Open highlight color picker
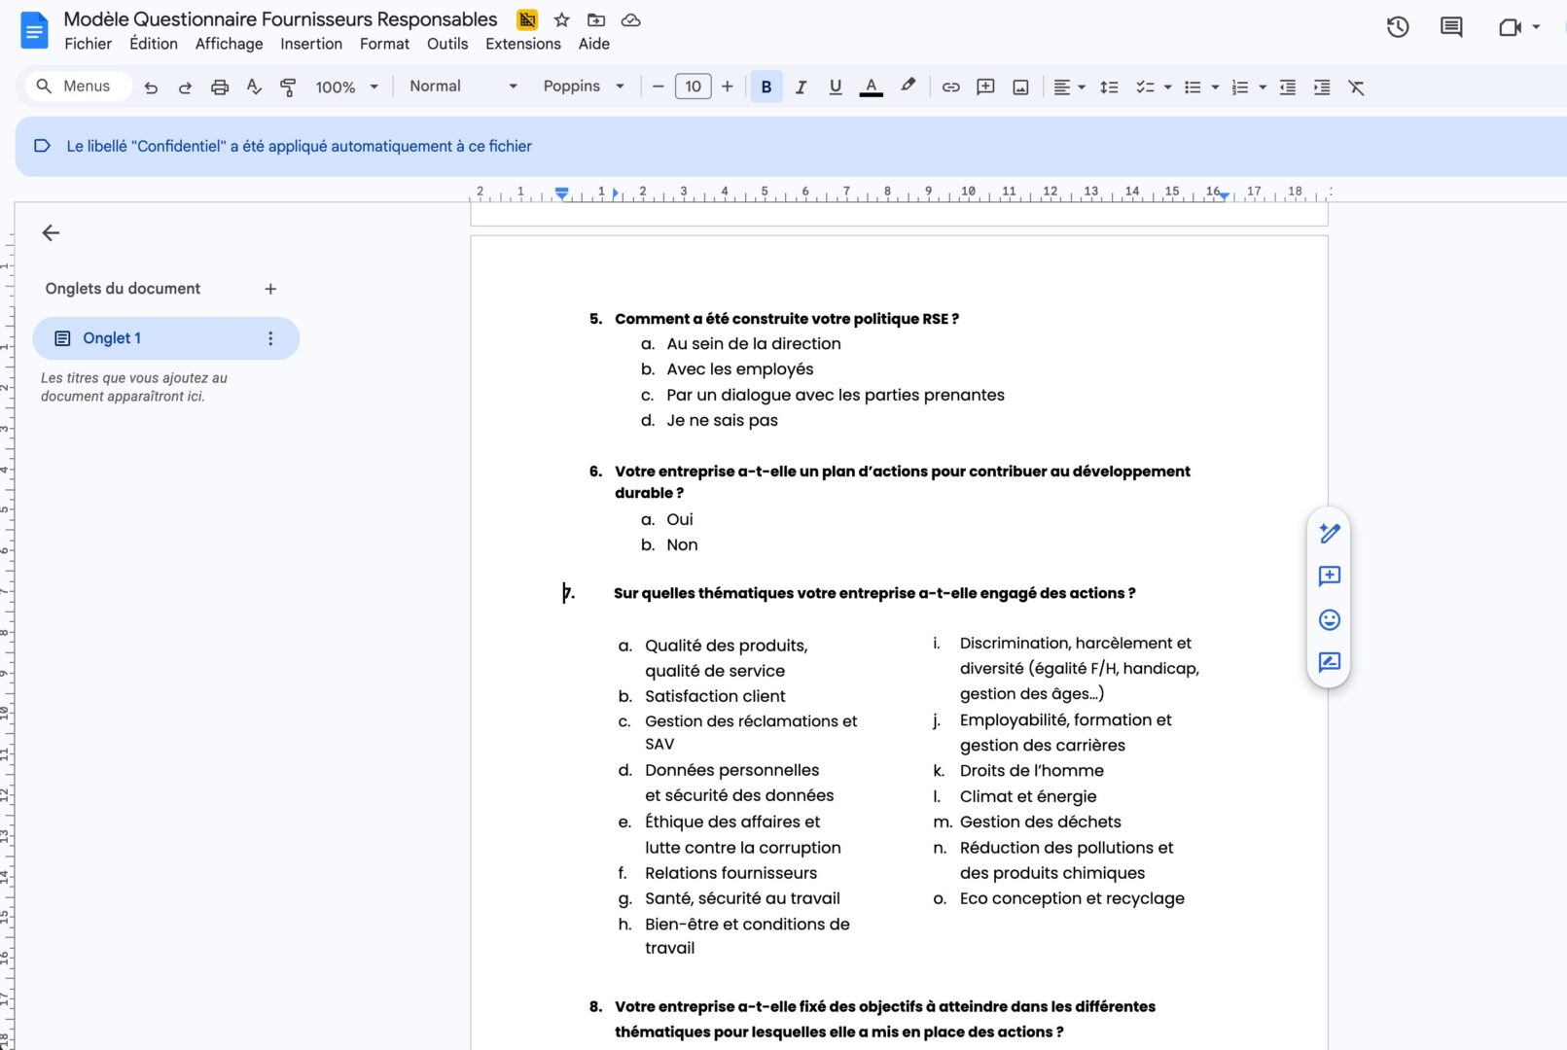 [x=908, y=87]
